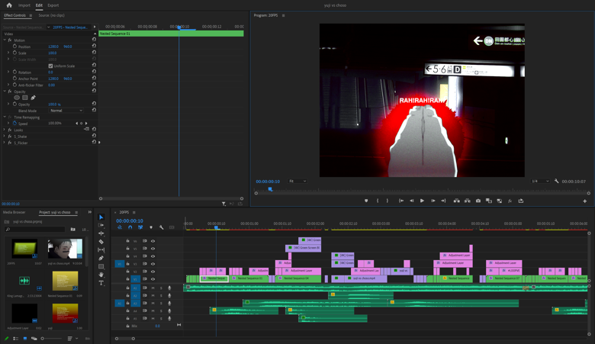The image size is (595, 344).
Task: Click New Bin folder icon in Project
Action: point(73,229)
